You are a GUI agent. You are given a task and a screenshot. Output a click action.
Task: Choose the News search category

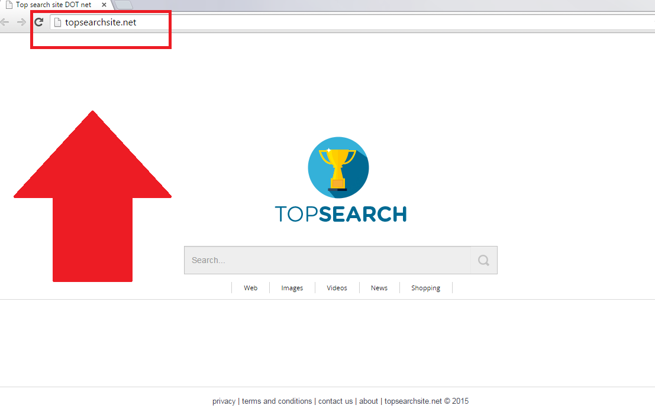tap(379, 288)
